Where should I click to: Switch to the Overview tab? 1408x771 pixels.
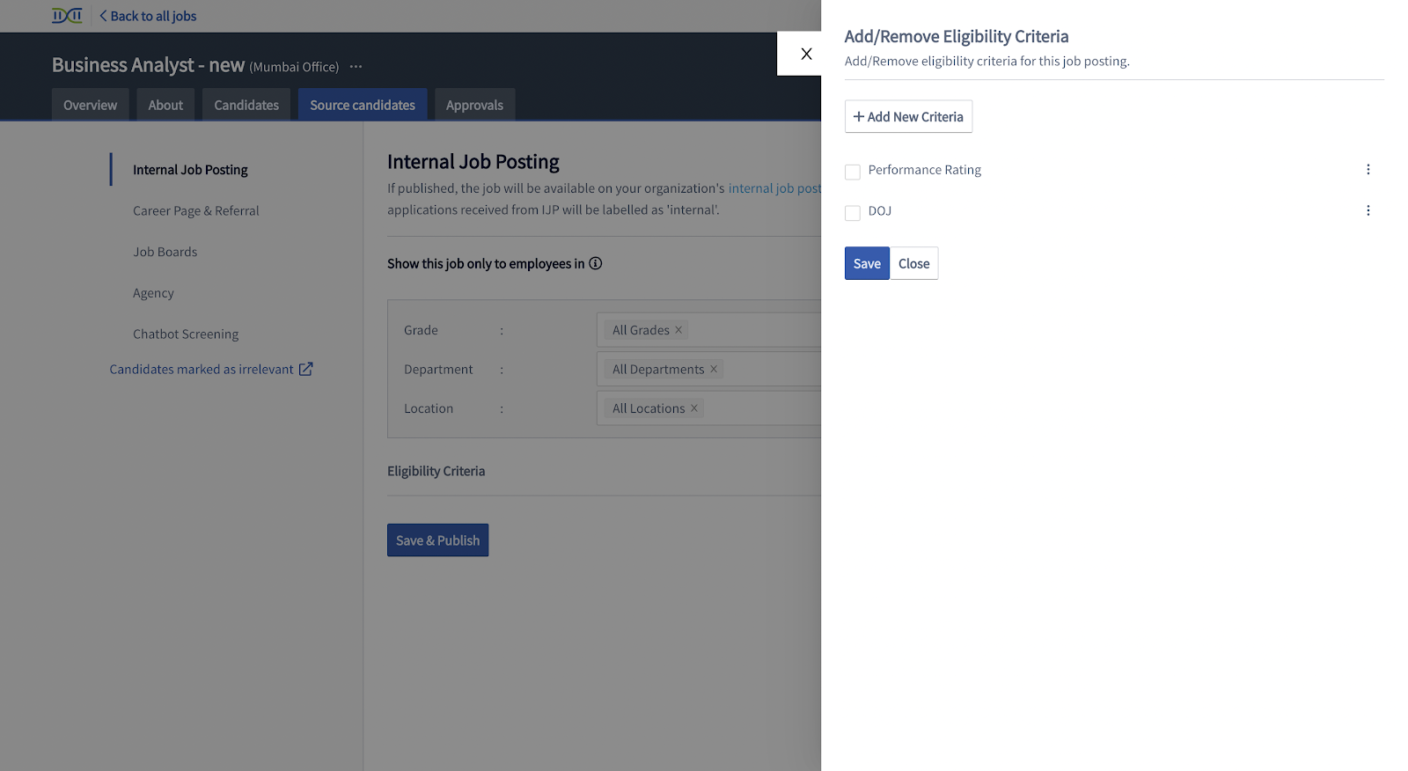(90, 105)
